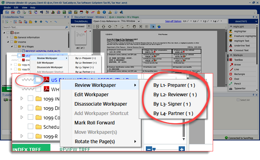Choose Edit Workpaper in zoomed context menu
The width and height of the screenshot is (260, 160).
point(91,94)
